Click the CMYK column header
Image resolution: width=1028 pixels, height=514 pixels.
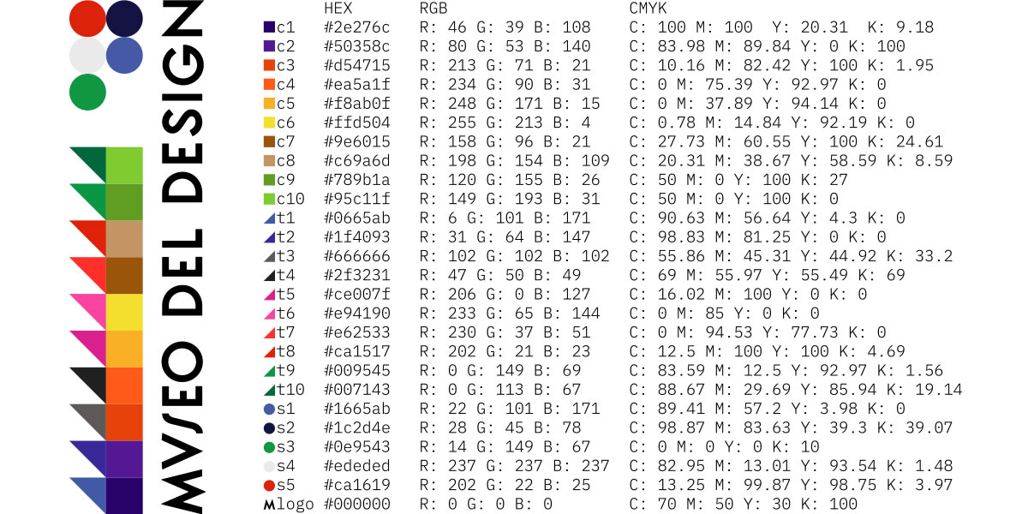pos(648,8)
